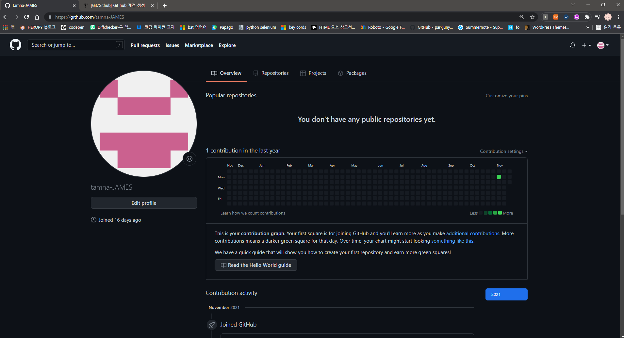Screen dimensions: 624x338
Task: Focus the Search or jump to field
Action: tap(76, 45)
